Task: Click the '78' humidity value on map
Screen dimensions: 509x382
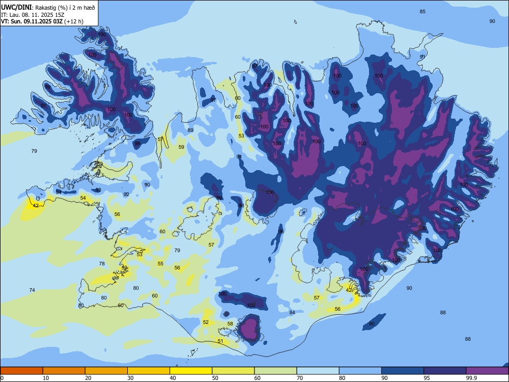Action: pos(102,264)
